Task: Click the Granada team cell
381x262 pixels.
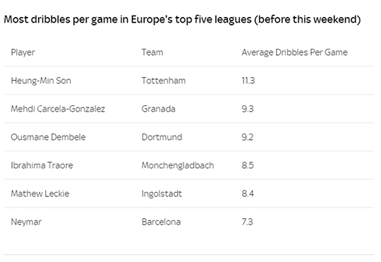Action: click(159, 109)
